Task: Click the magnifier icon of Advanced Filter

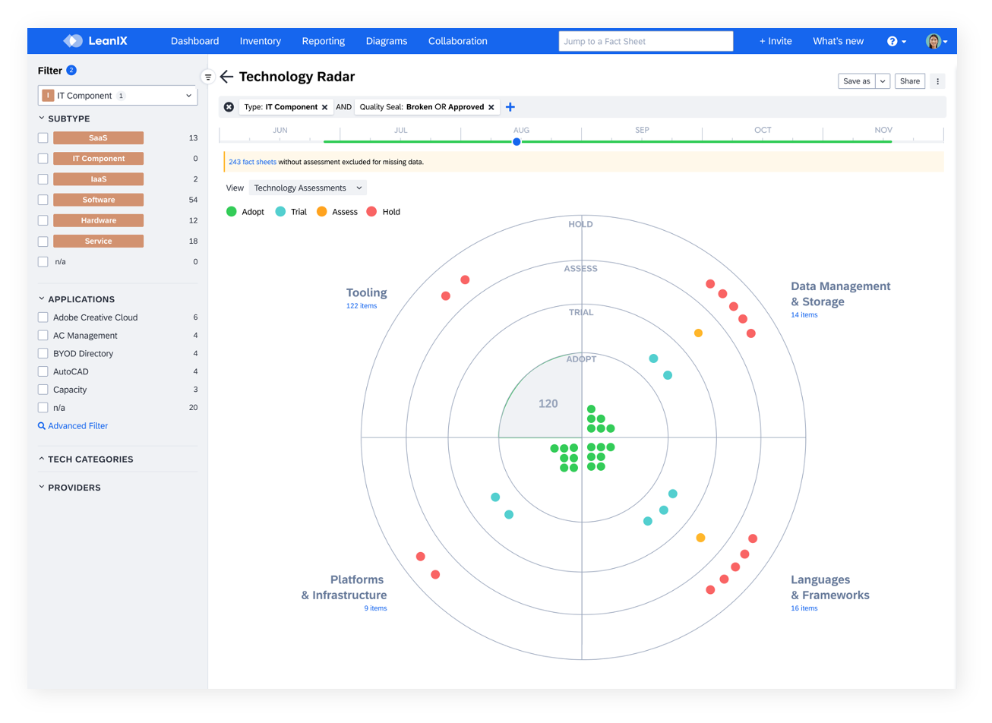Action: [42, 426]
